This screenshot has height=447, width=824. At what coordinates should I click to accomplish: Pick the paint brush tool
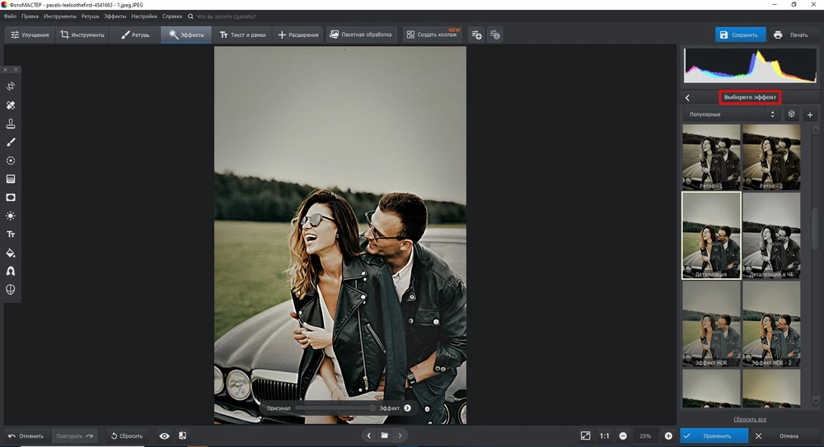point(11,142)
